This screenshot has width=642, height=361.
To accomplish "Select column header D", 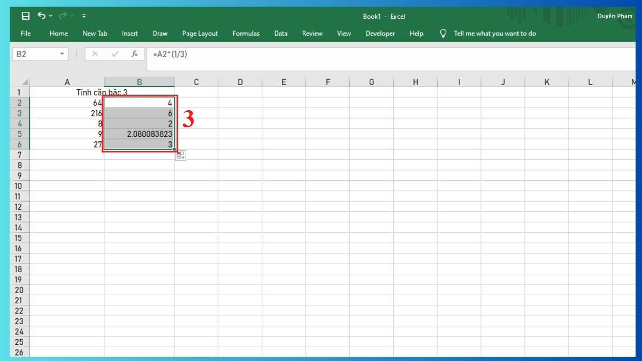I will [x=240, y=81].
